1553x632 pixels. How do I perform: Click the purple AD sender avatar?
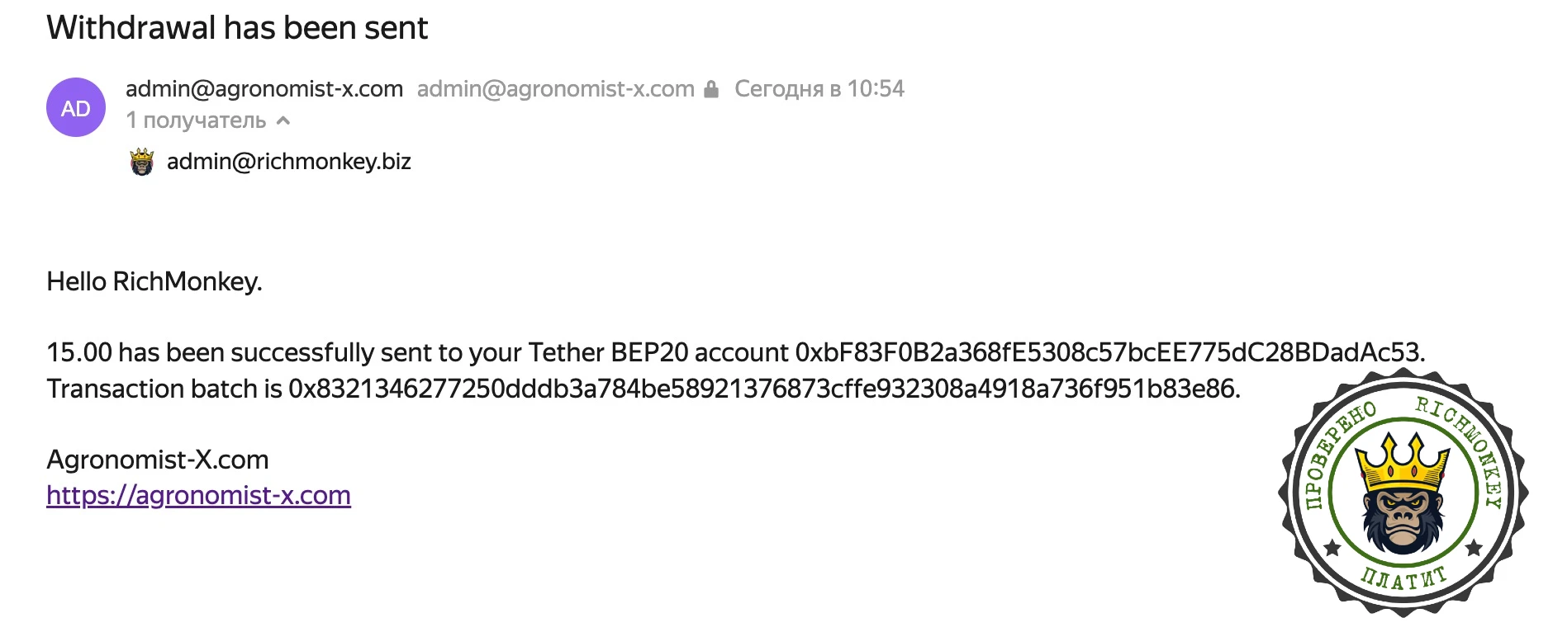(x=76, y=107)
